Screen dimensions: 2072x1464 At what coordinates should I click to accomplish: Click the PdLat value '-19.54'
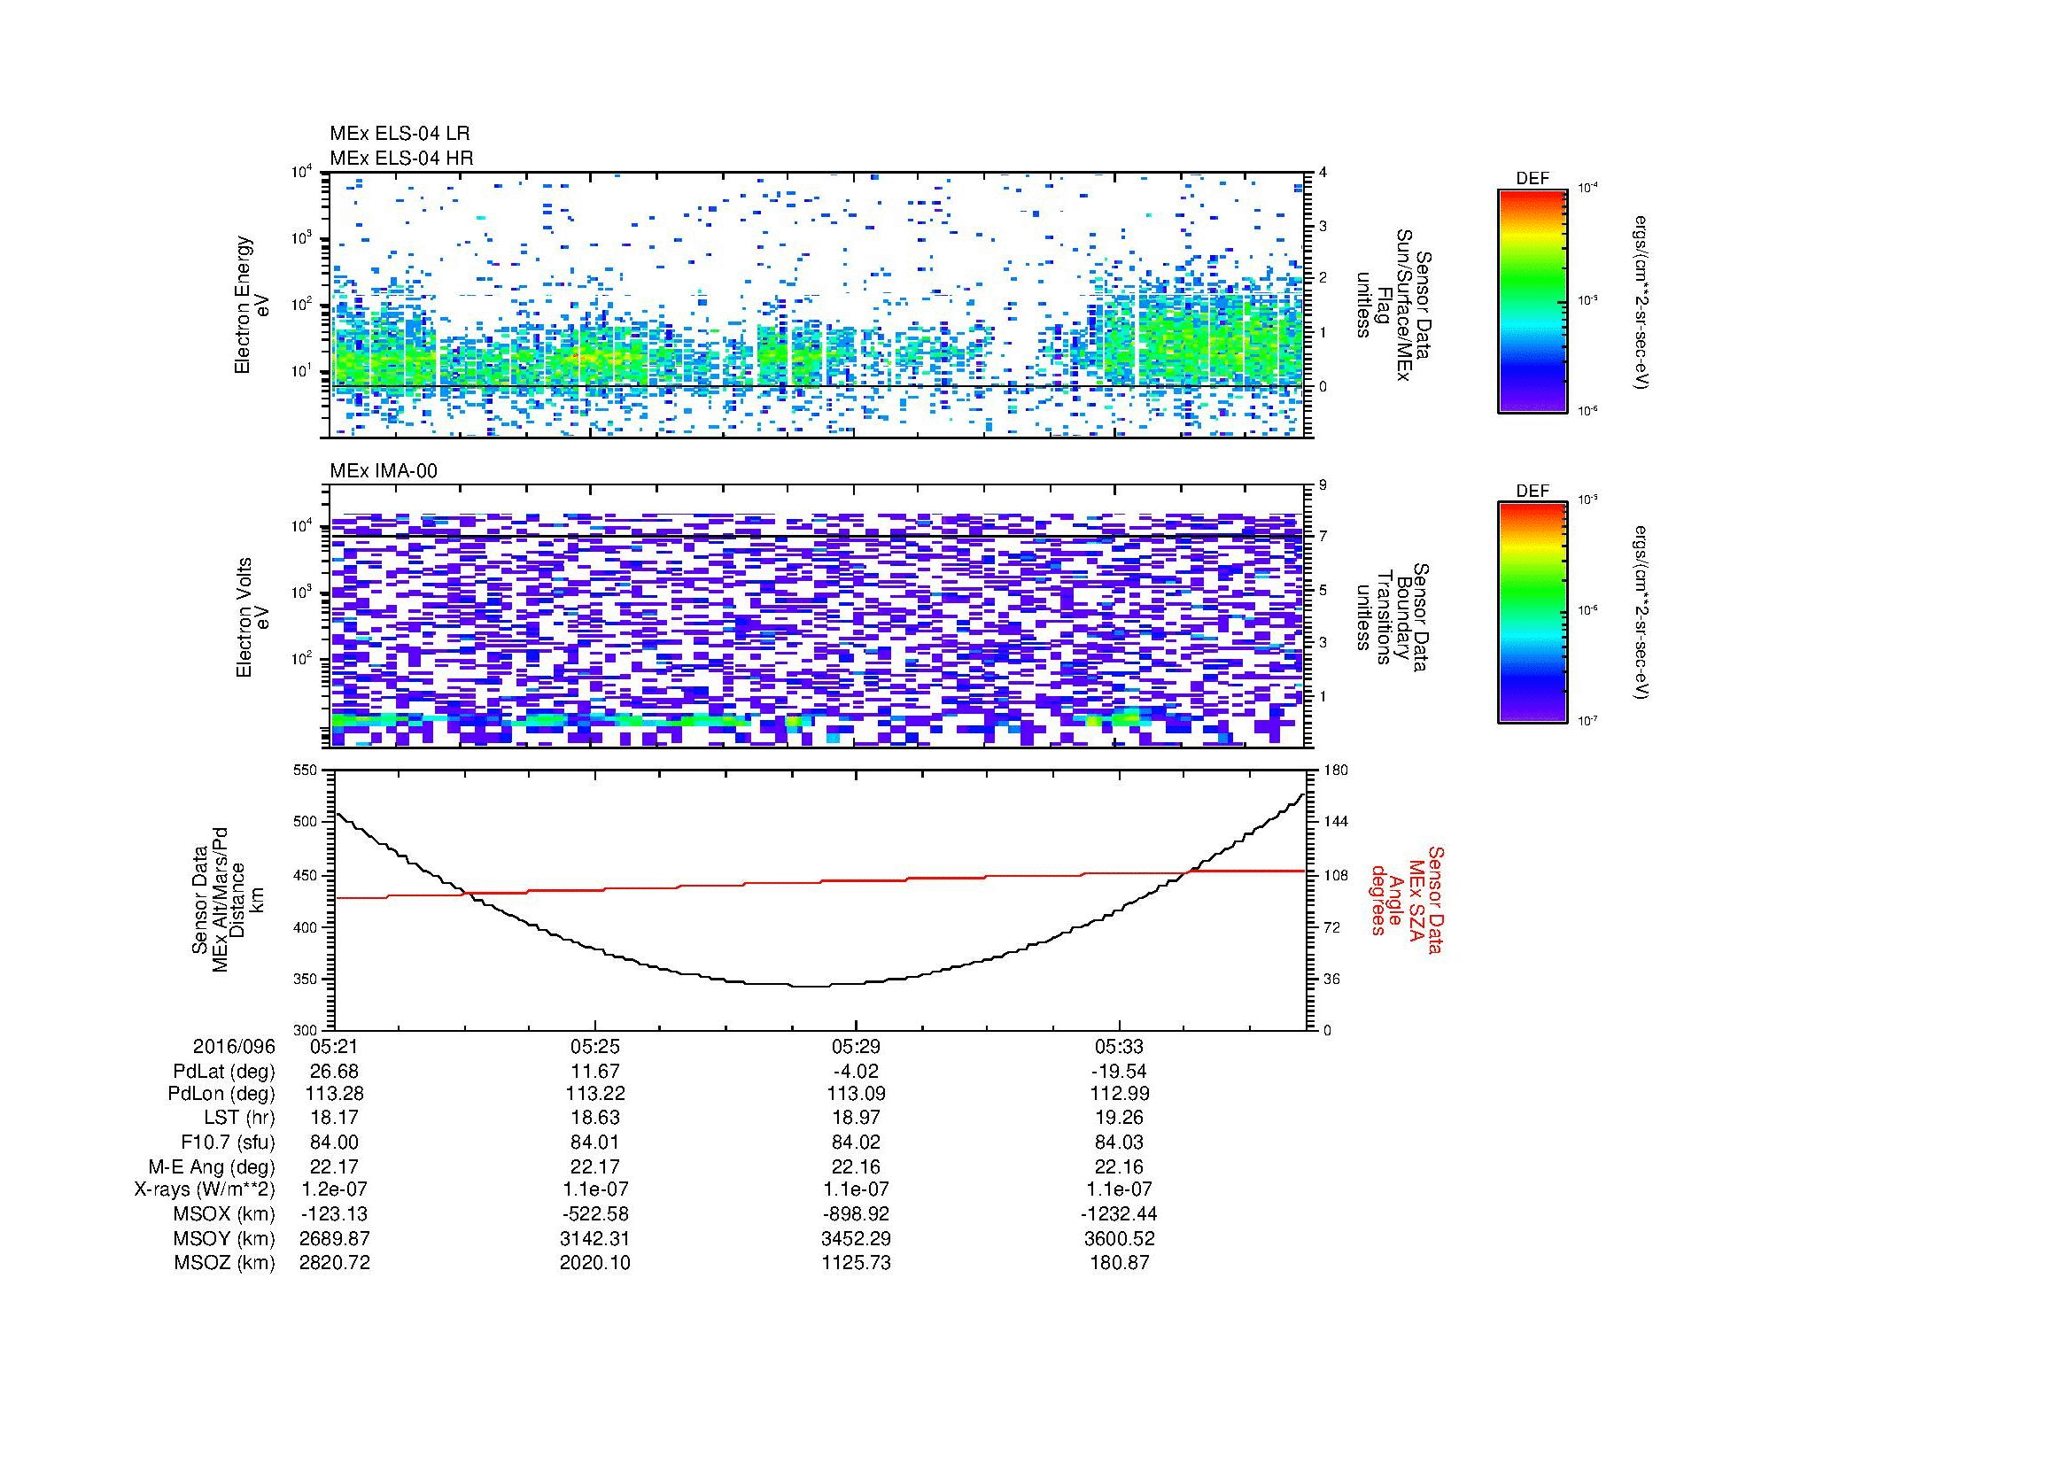click(x=1119, y=1072)
